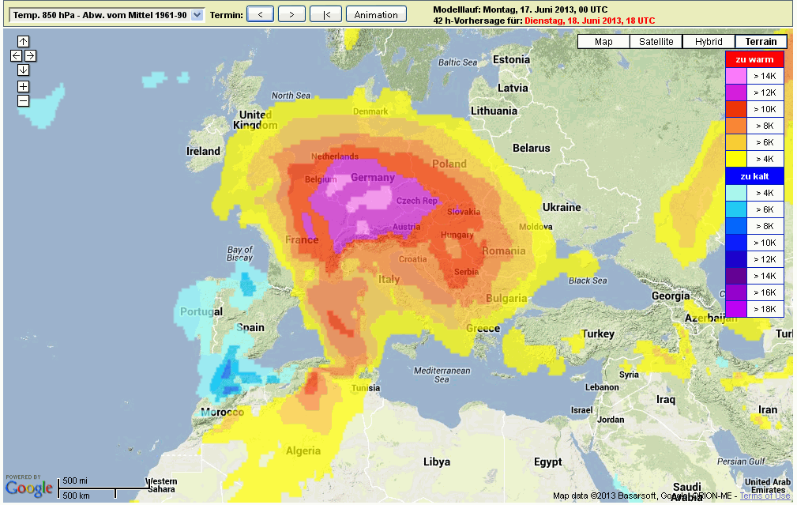Image resolution: width=797 pixels, height=505 pixels.
Task: Click the warm >4K yellow legend swatch
Action: pos(736,159)
